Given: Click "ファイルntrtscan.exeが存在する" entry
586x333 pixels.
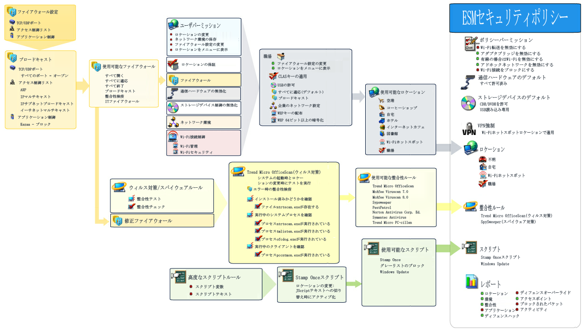Looking at the screenshot, I should click(x=290, y=206).
